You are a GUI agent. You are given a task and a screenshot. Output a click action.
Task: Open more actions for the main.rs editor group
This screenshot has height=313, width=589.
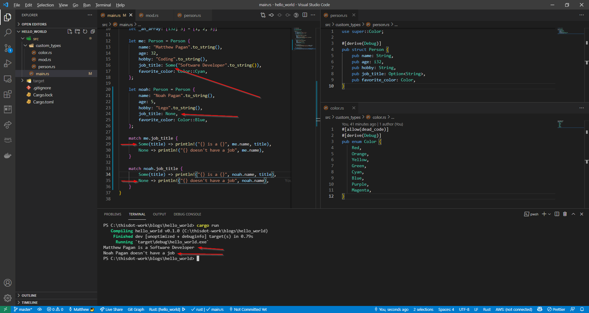point(313,15)
